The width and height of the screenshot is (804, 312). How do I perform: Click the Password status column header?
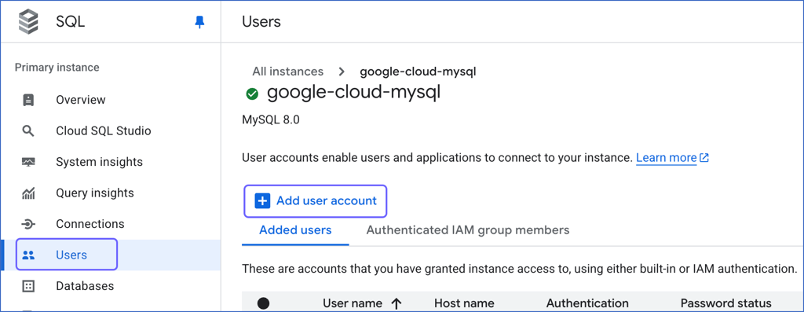(x=725, y=304)
